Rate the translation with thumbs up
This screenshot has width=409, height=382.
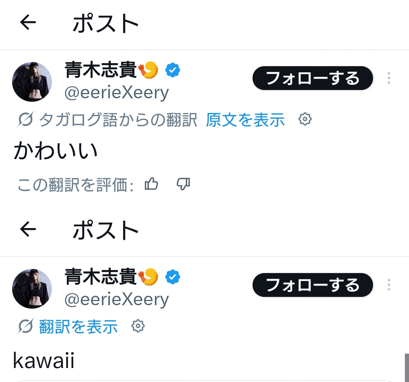pos(151,184)
